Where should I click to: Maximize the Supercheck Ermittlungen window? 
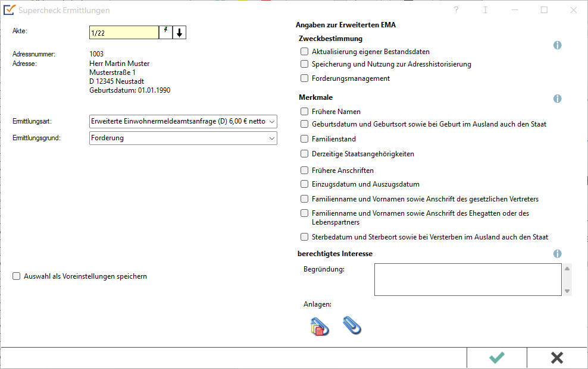544,10
